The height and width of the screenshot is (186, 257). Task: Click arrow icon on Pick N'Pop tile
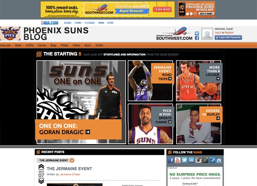point(170,122)
